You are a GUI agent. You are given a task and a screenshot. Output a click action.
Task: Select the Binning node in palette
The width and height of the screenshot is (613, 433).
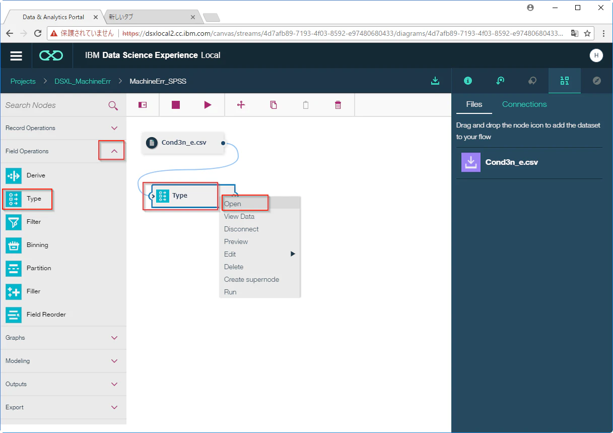point(63,245)
